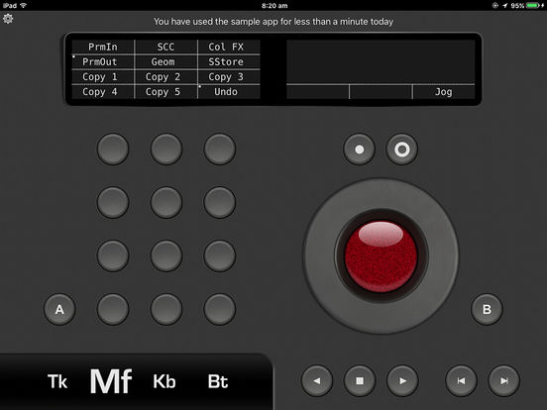Image resolution: width=547 pixels, height=410 pixels.
Task: Open the settings gear icon
Action: coord(8,19)
